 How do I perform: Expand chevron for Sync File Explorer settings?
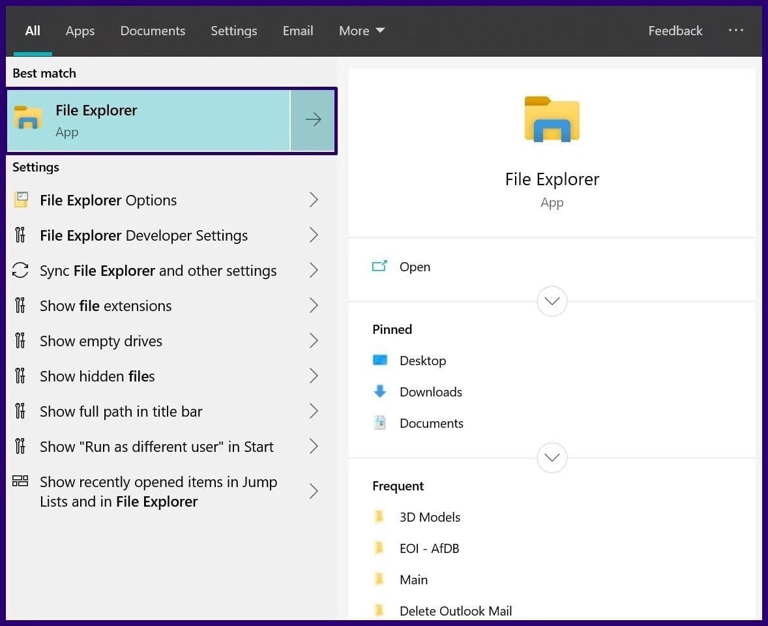click(x=314, y=270)
